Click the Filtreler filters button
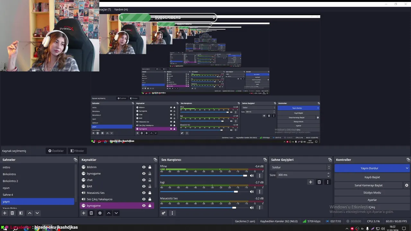Screen dimensions: 411x231 click(x=77, y=151)
